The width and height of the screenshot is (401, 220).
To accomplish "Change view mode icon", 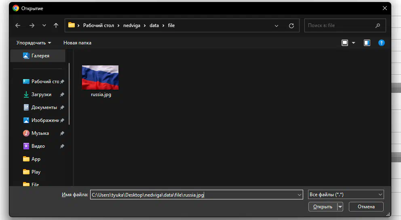I will pyautogui.click(x=345, y=43).
